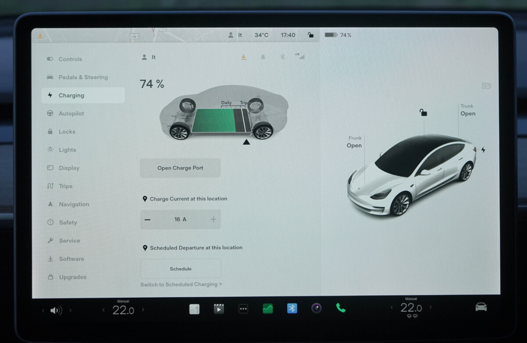Tap the speaker volume icon in the bottom bar
The image size is (527, 343).
(56, 310)
